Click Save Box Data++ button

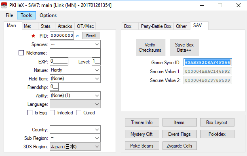coord(184,47)
